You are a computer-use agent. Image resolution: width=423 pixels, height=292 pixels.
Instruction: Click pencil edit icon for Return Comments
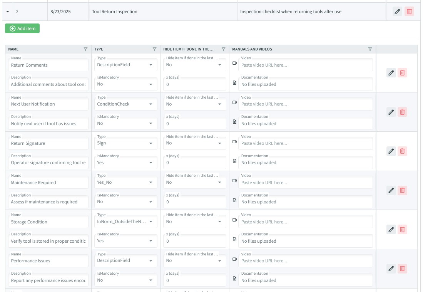tap(391, 73)
